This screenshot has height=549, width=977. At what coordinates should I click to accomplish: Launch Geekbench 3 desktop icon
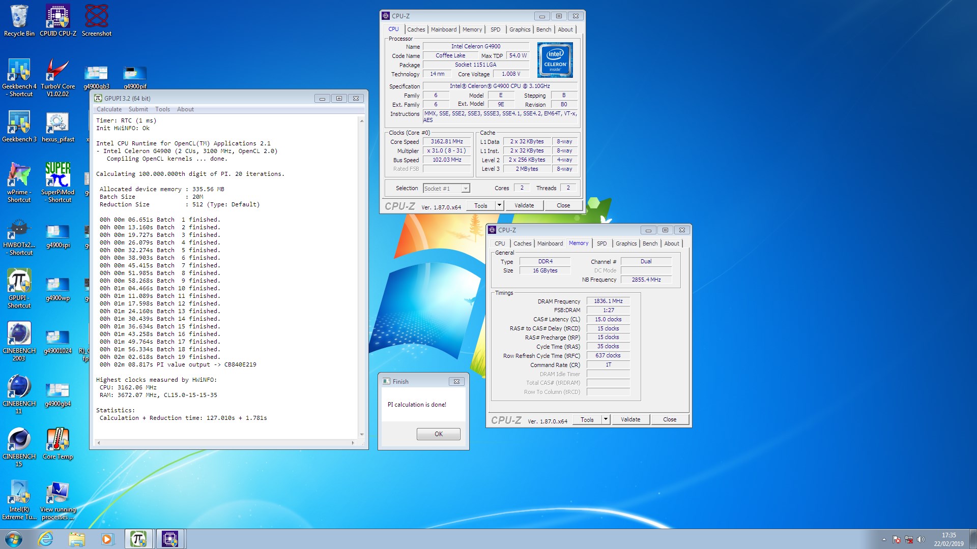click(x=19, y=126)
